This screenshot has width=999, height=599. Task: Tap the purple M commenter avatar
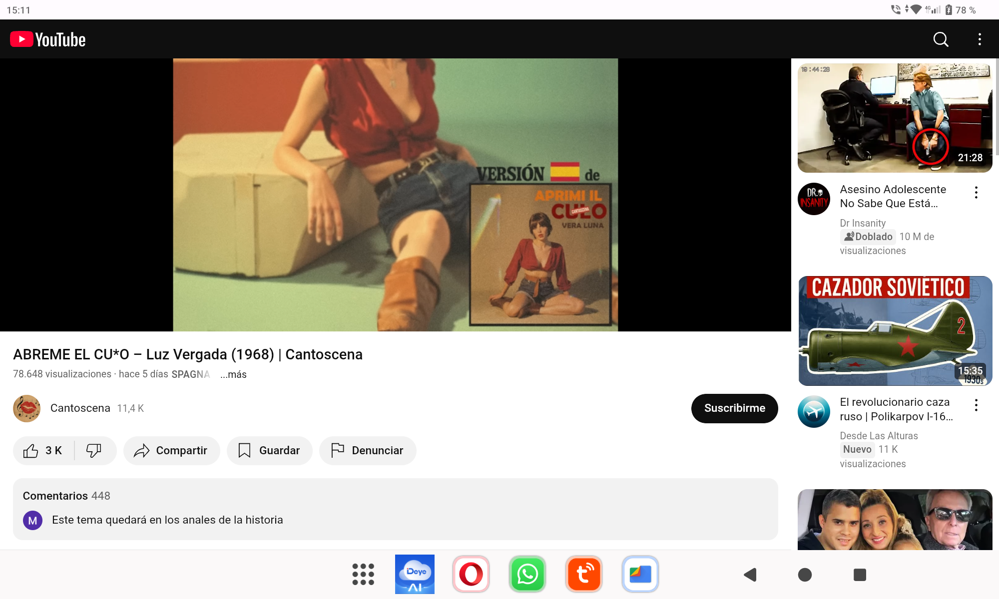pos(32,521)
